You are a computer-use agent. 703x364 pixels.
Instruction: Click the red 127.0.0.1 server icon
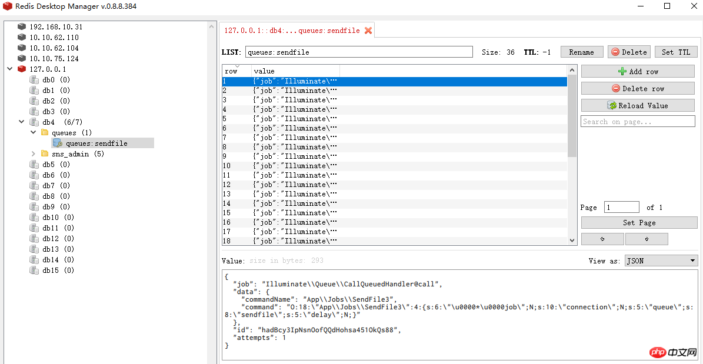click(22, 69)
